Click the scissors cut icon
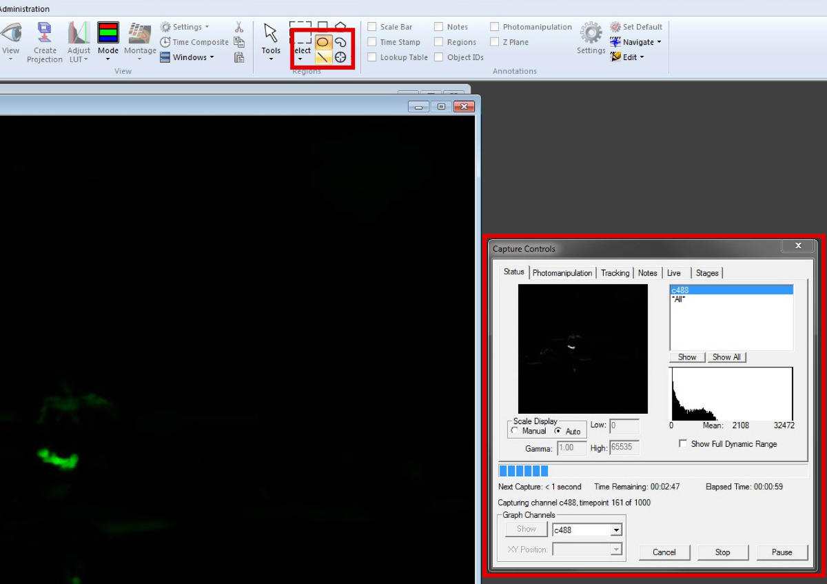This screenshot has width=827, height=584. tap(239, 27)
